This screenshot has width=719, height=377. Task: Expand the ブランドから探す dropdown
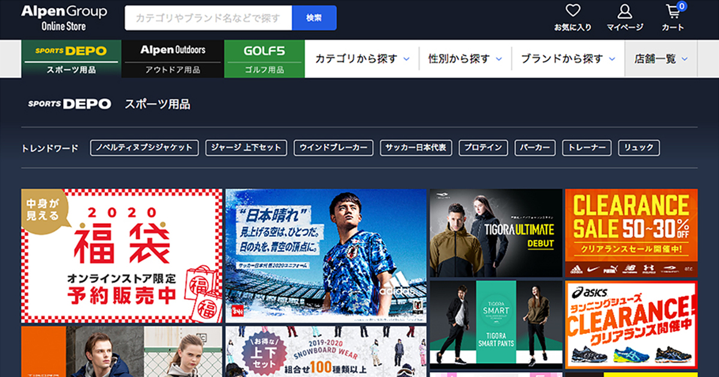(x=568, y=59)
